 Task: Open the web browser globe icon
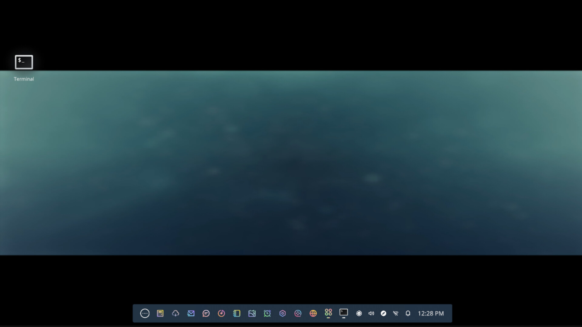click(x=313, y=313)
